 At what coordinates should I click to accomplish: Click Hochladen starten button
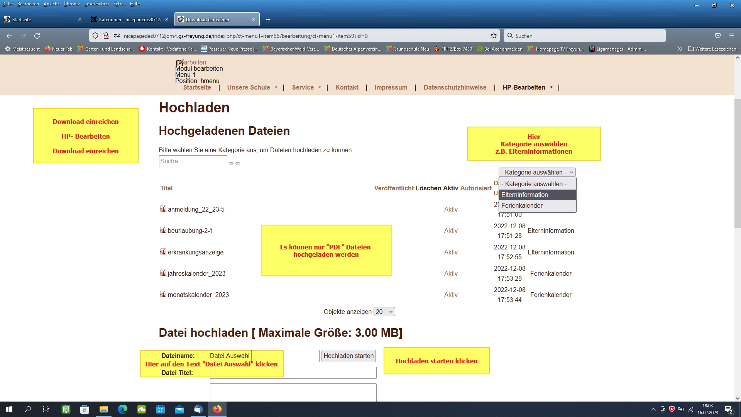348,356
